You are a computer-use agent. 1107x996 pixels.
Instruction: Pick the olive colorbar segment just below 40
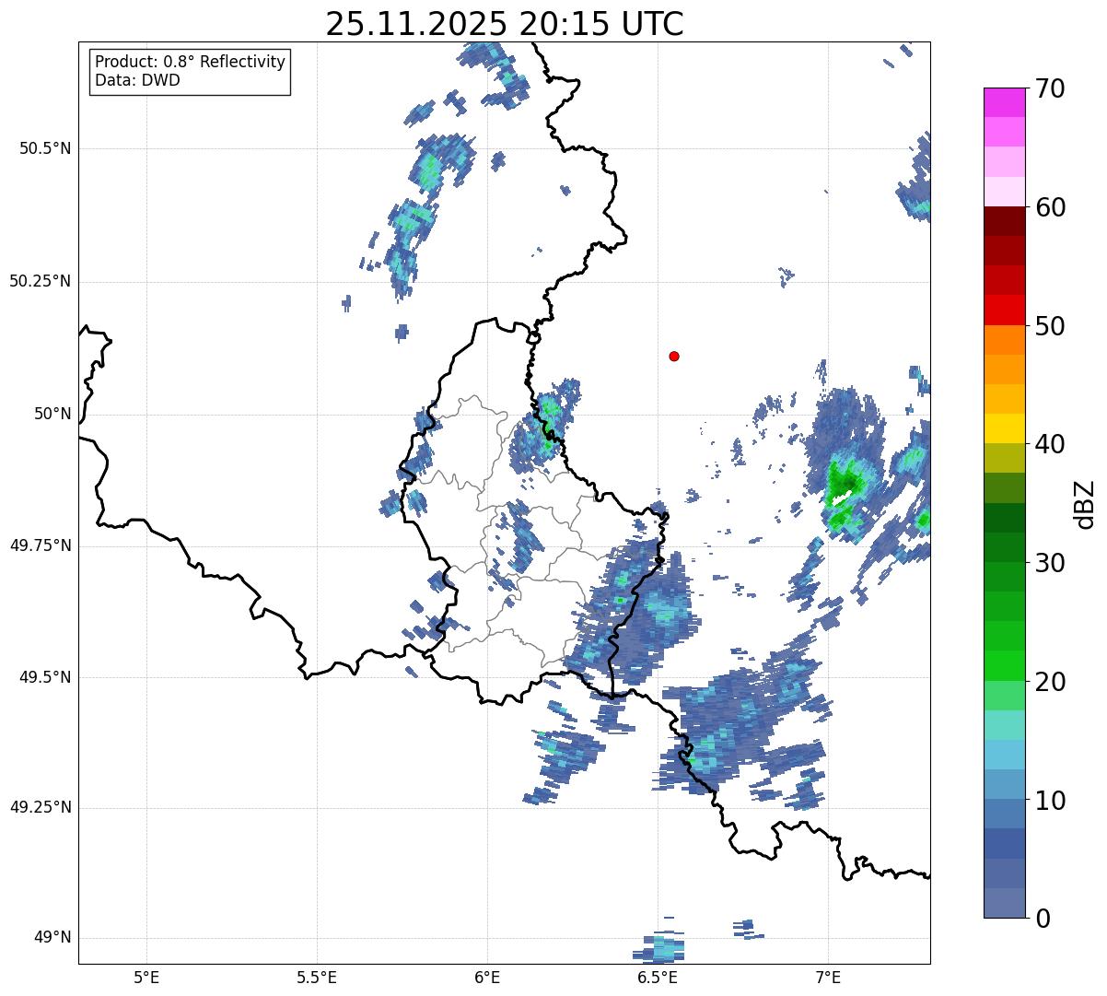coord(1005,459)
